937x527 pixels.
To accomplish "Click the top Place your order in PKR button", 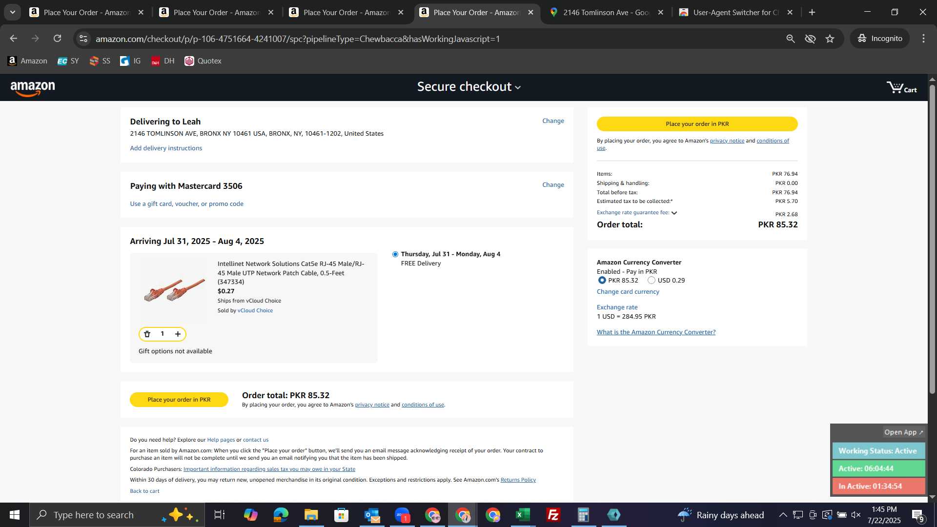I will [x=697, y=124].
